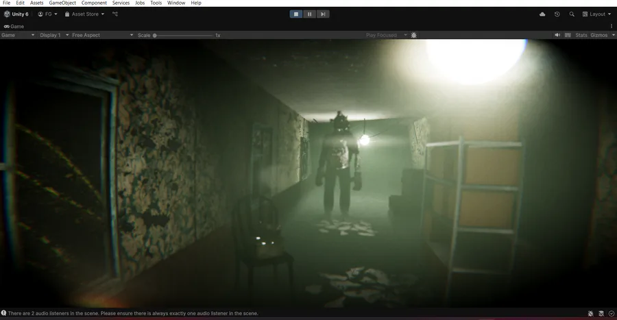
Task: Toggle Mute Audio speaker icon
Action: pyautogui.click(x=557, y=35)
